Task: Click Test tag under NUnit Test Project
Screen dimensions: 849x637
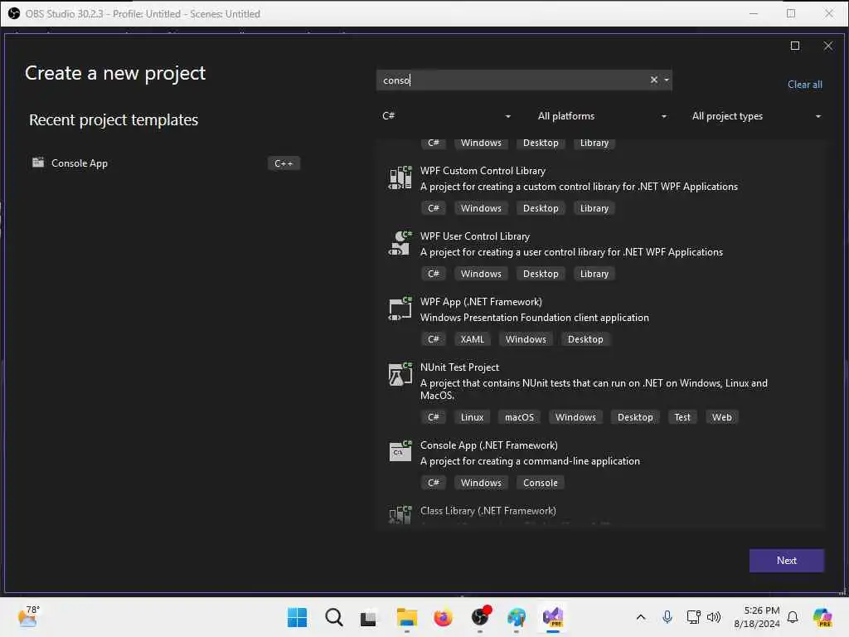Action: [x=682, y=417]
